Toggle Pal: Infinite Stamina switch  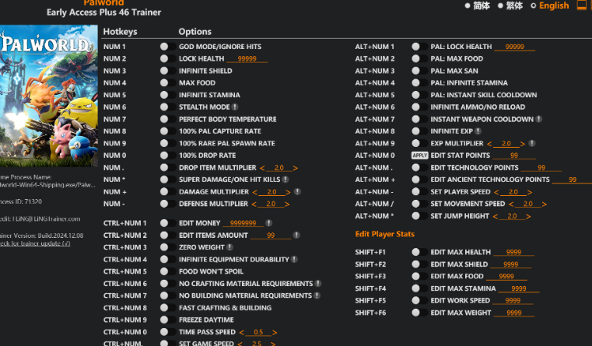click(x=419, y=82)
